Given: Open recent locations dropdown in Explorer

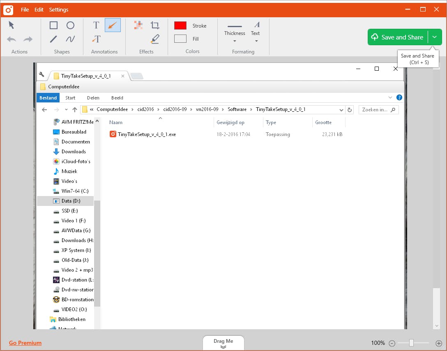Looking at the screenshot, I should 66,110.
